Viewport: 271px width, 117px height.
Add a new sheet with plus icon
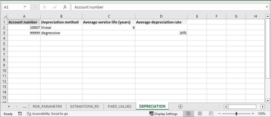pos(180,107)
